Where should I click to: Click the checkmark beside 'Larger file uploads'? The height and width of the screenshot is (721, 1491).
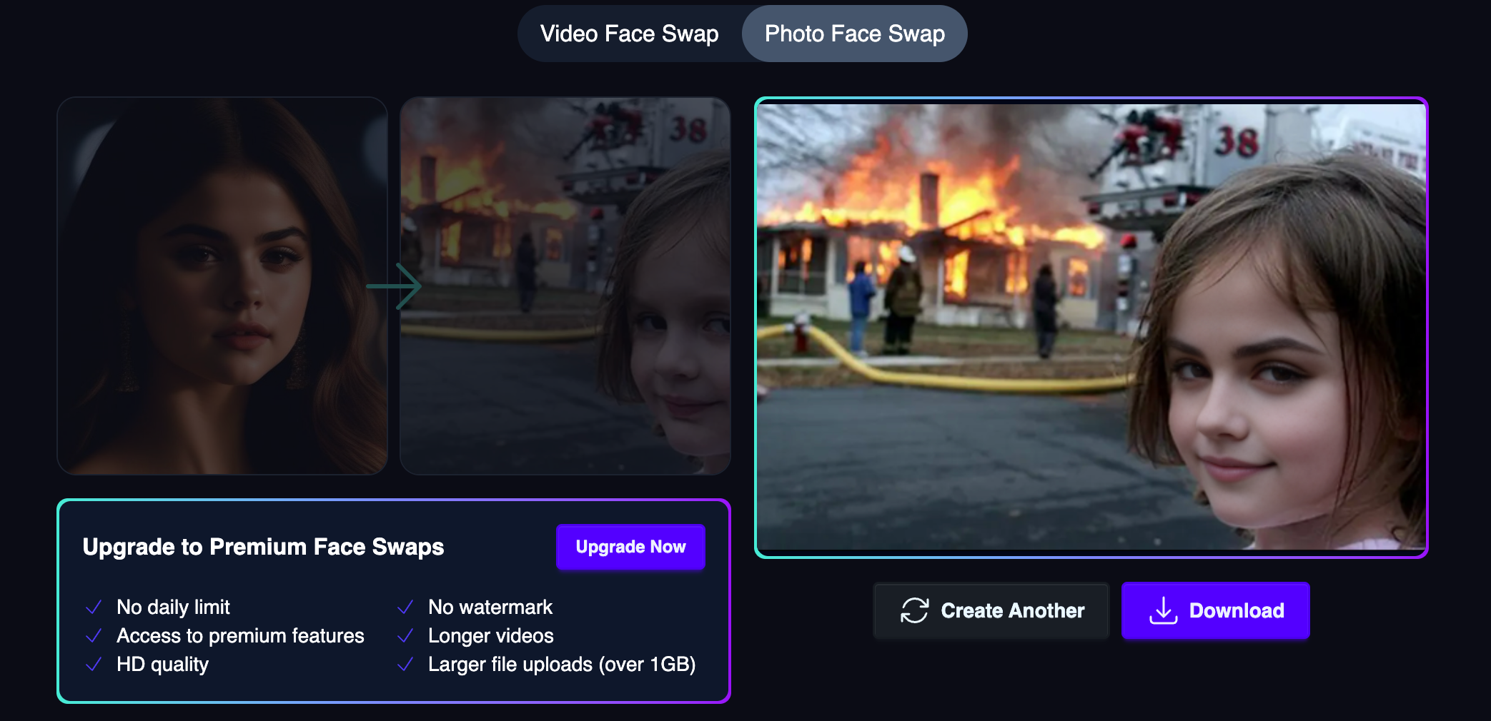point(405,664)
